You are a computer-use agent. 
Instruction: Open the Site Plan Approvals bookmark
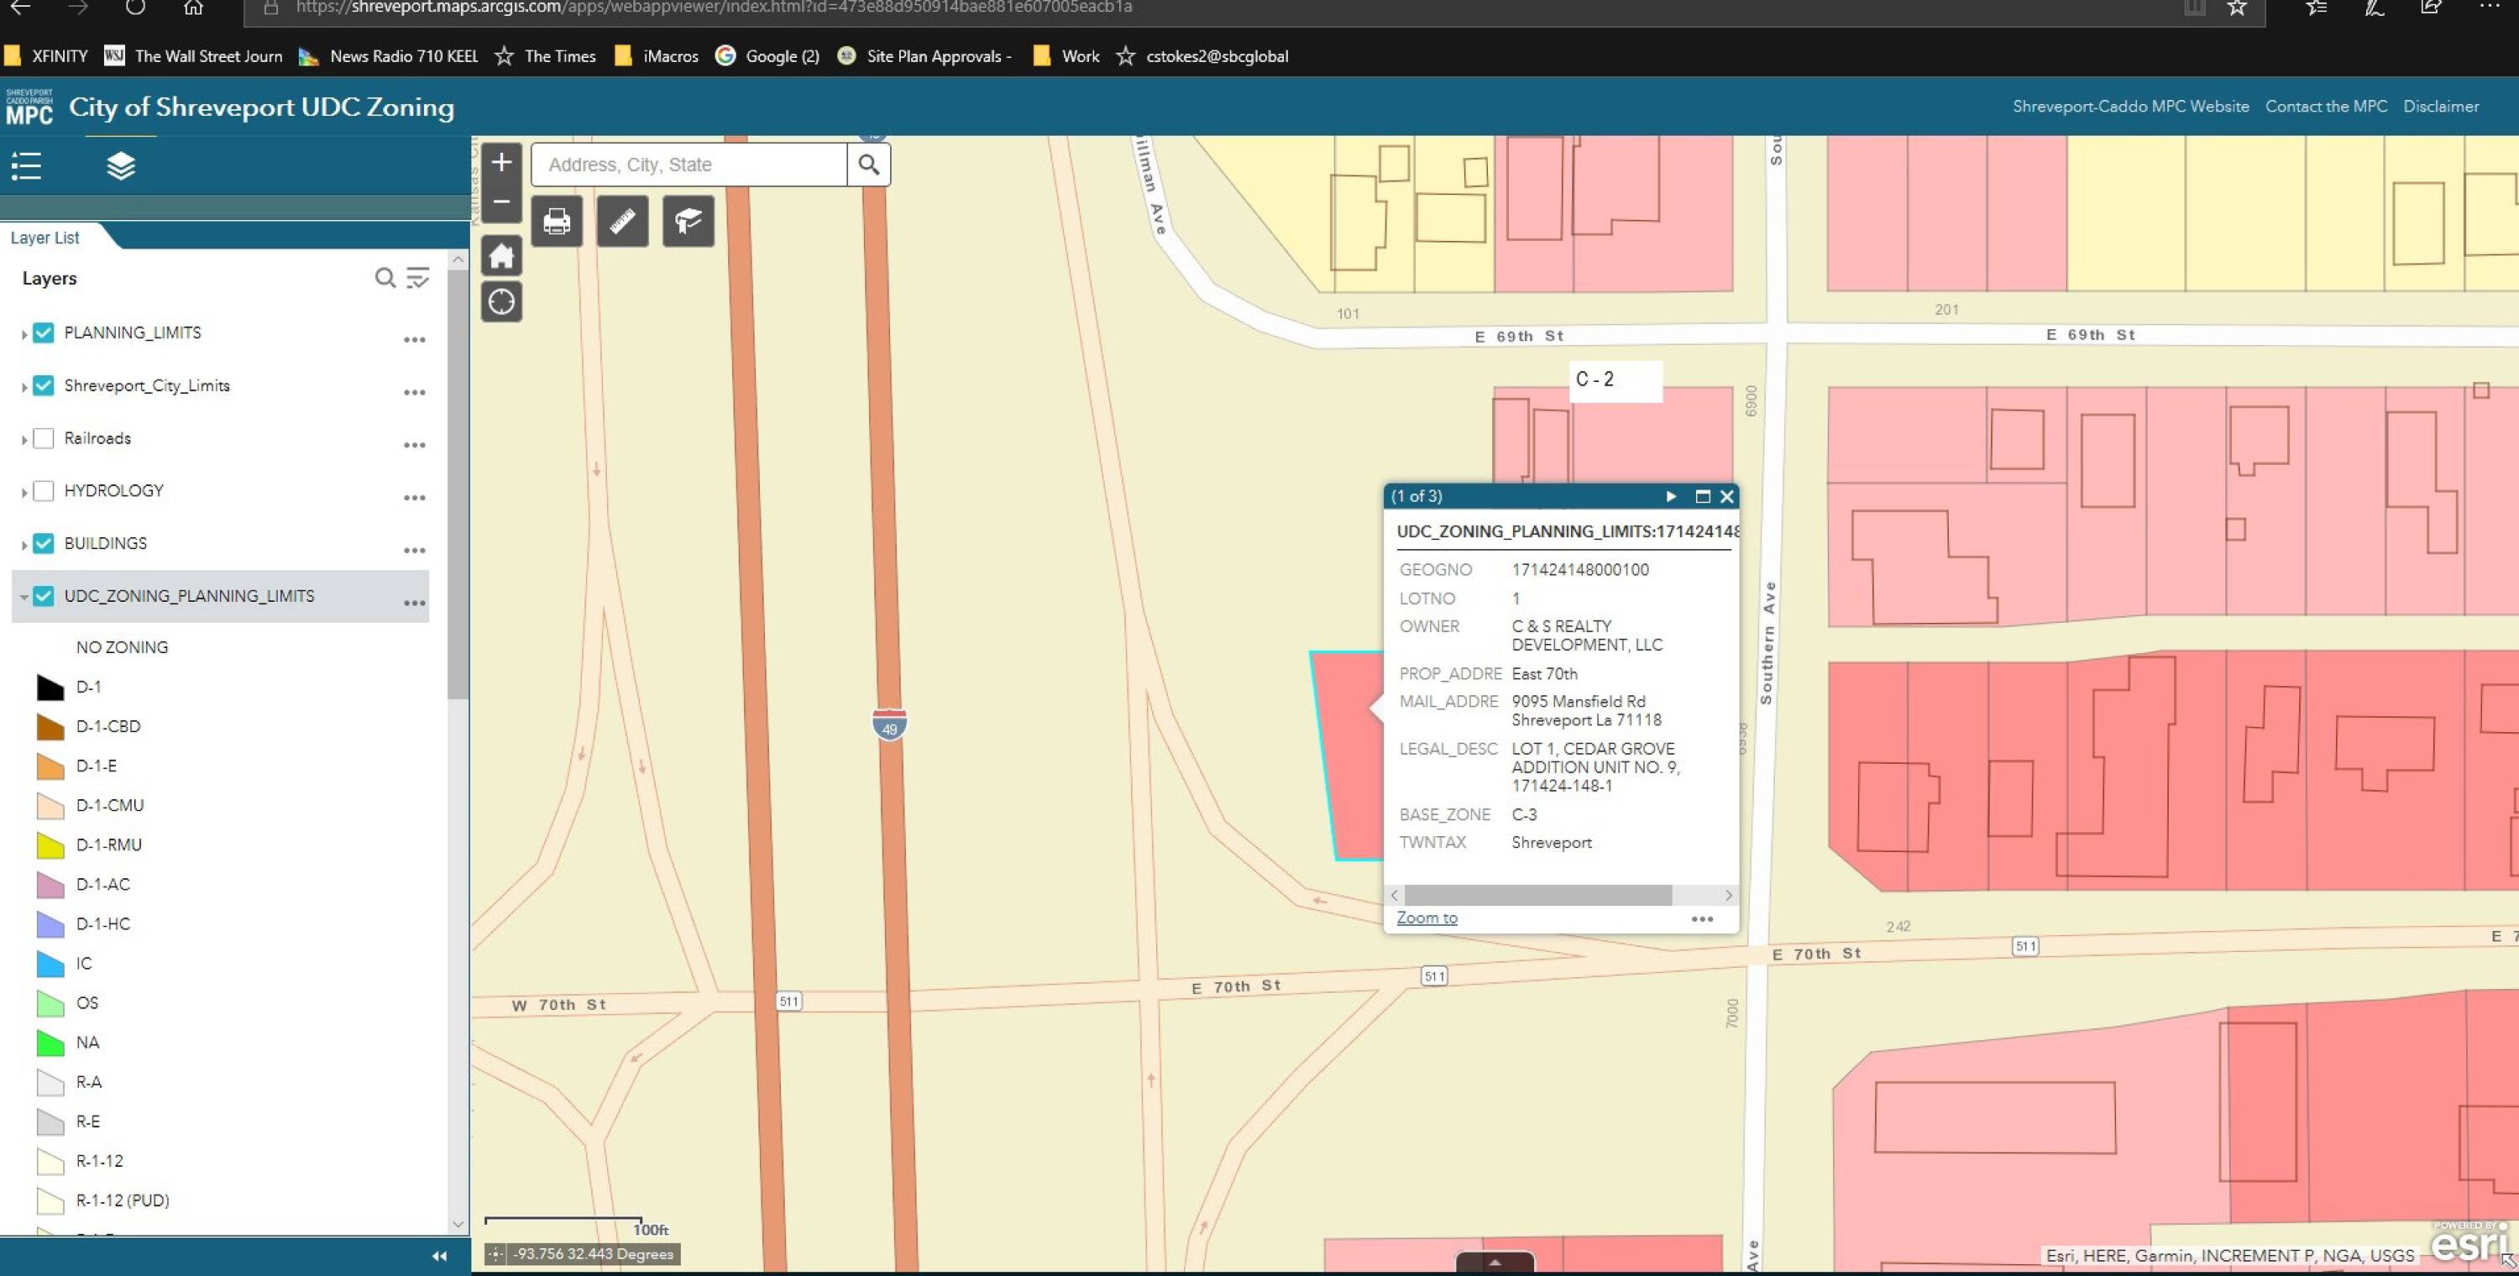pos(937,55)
